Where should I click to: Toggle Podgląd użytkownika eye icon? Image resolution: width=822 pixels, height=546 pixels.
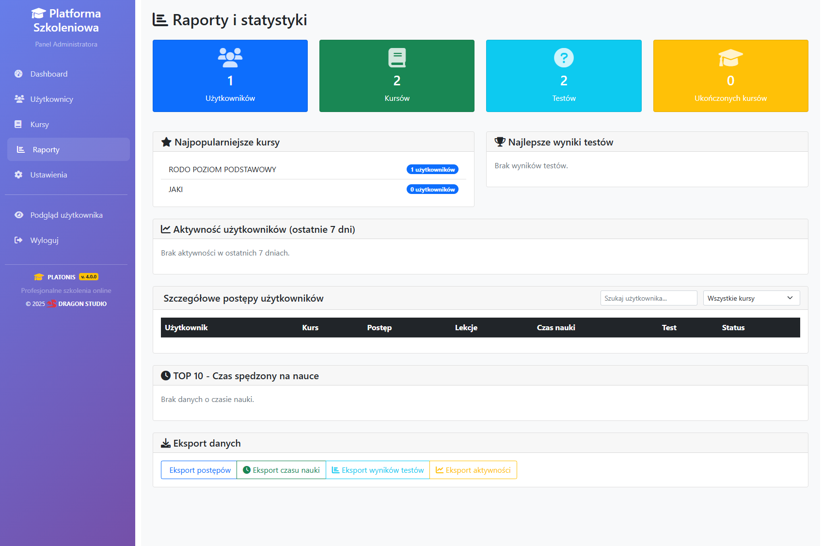pos(19,215)
